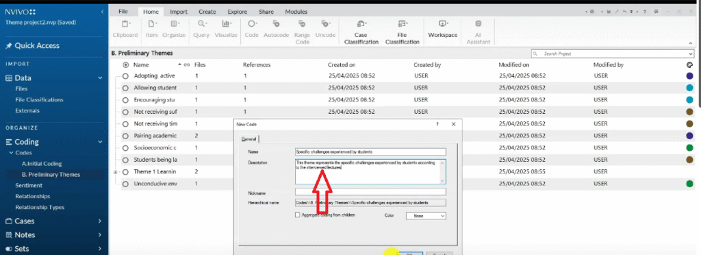Click the purple color dot for Adopting active
This screenshot has height=255, width=701.
(689, 75)
